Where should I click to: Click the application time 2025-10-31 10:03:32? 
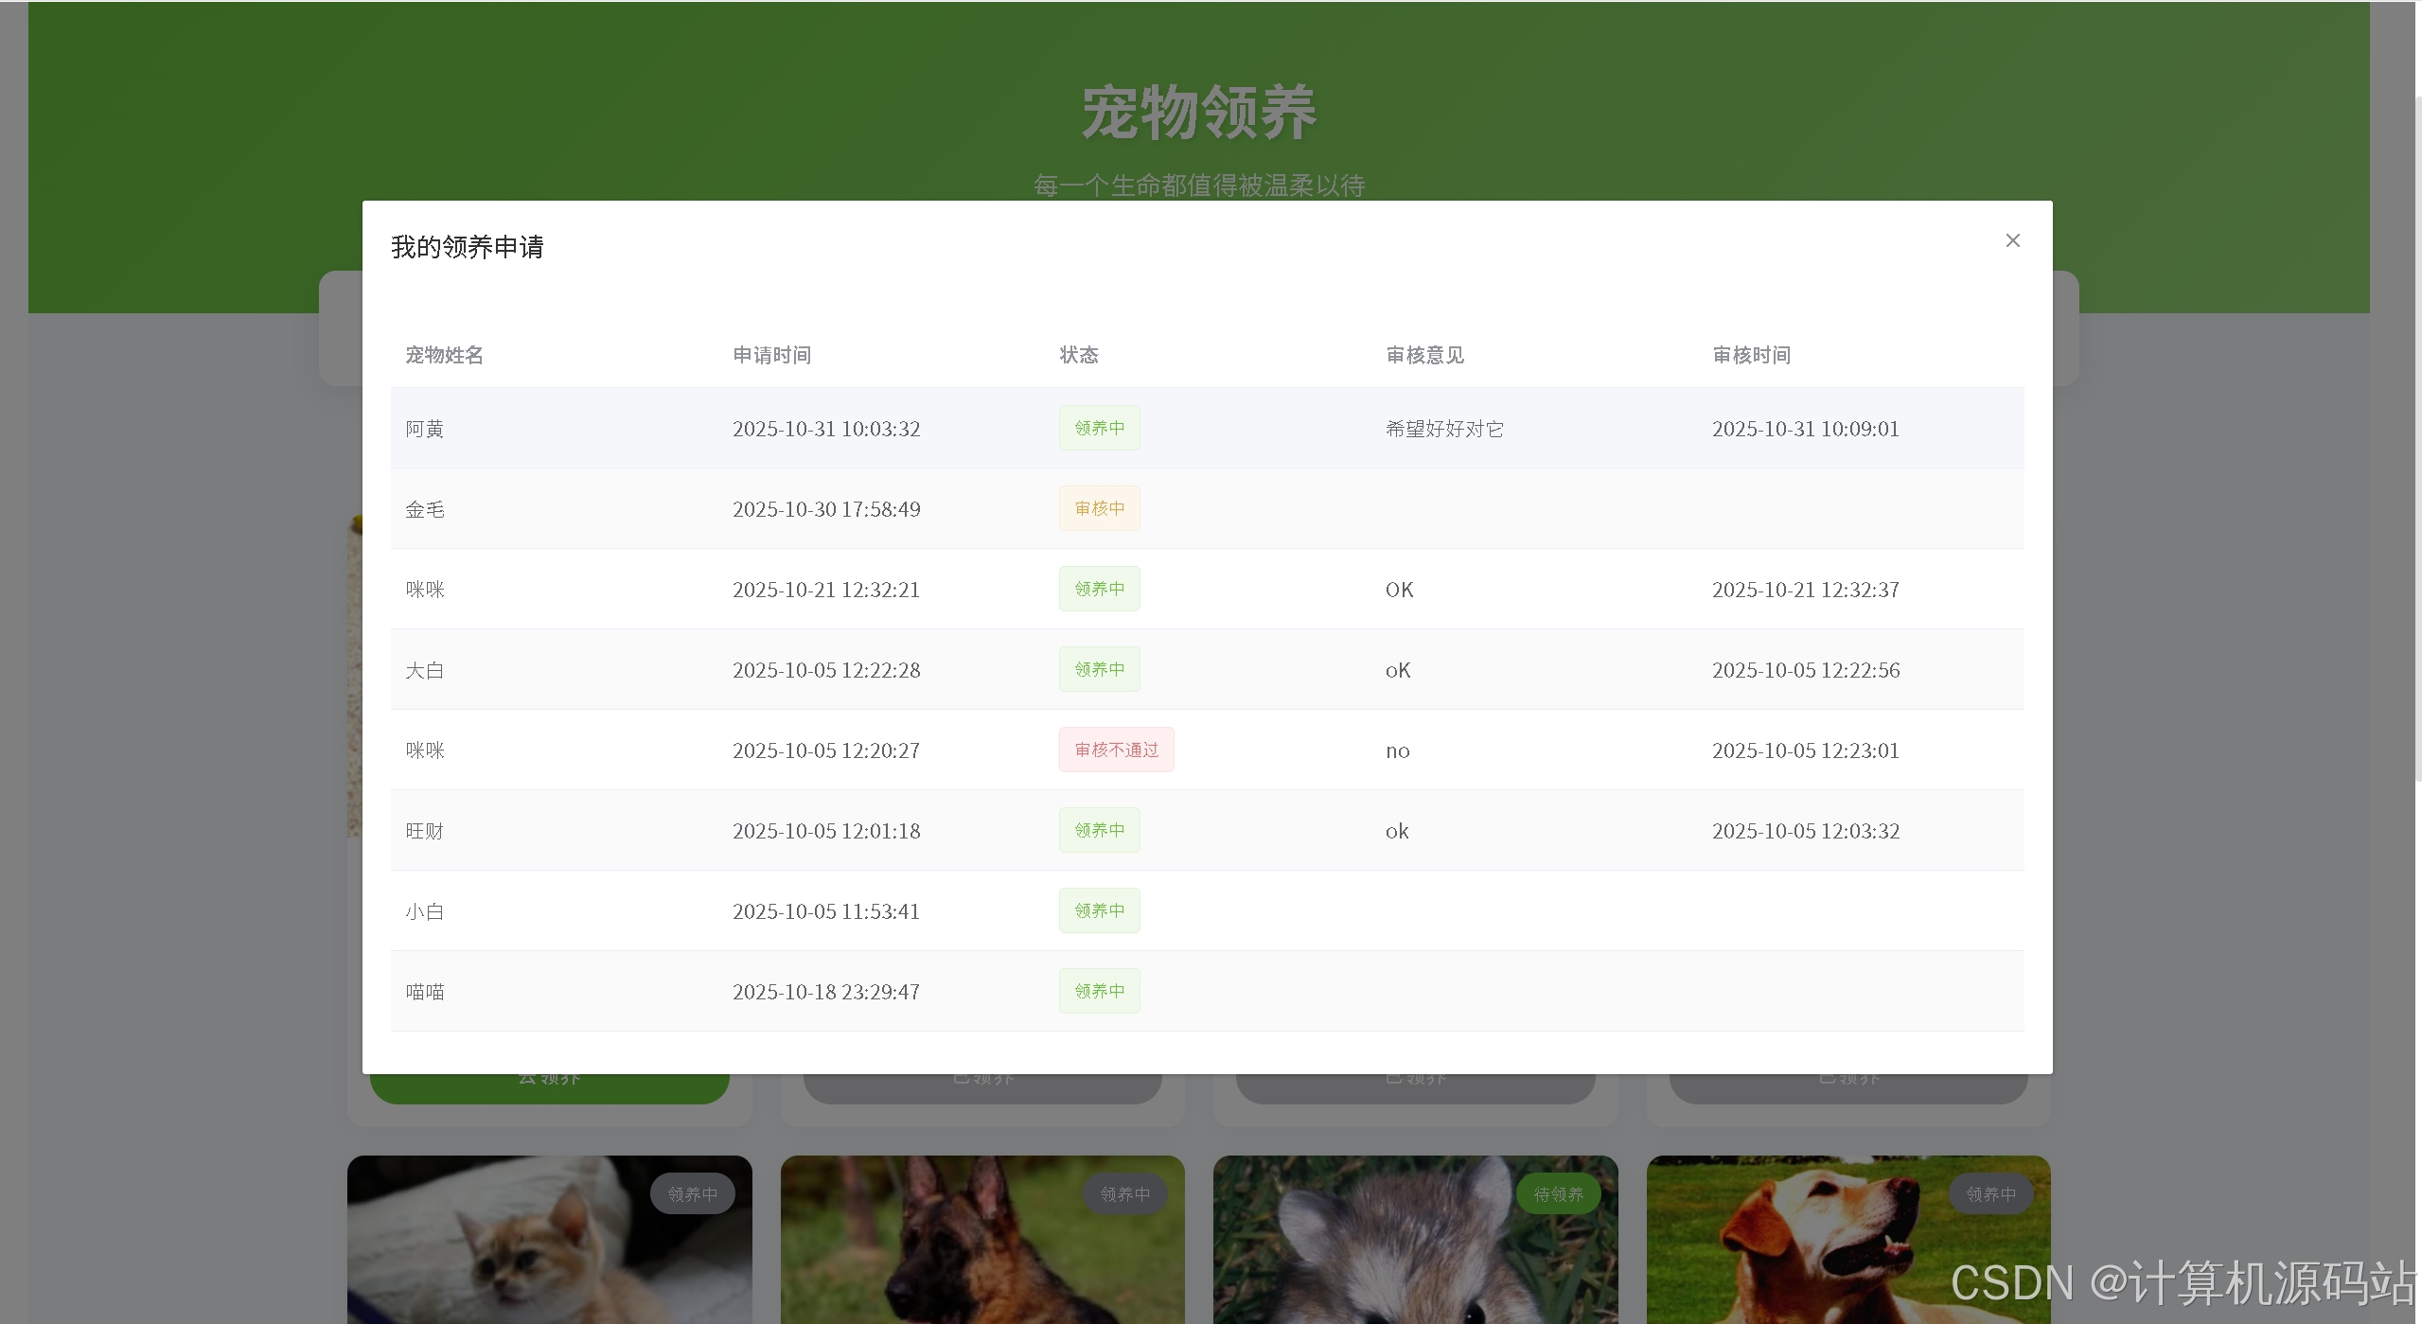point(826,429)
